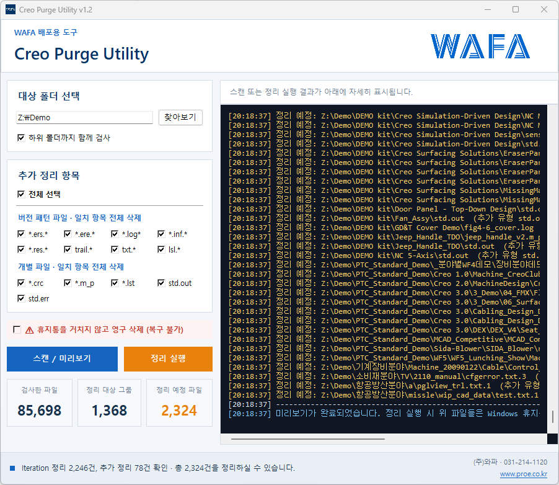The width and height of the screenshot is (559, 485).
Task: Uncheck the *.ers.* pattern checkbox
Action: [21, 234]
